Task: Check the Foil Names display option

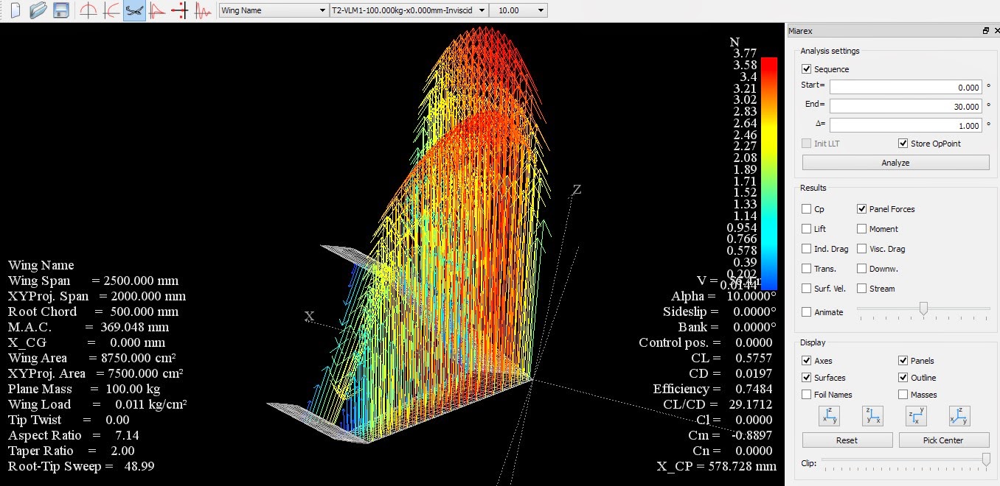Action: (805, 395)
